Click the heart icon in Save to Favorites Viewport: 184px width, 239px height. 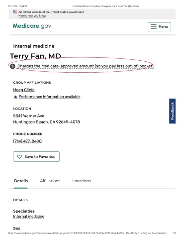(x=19, y=157)
